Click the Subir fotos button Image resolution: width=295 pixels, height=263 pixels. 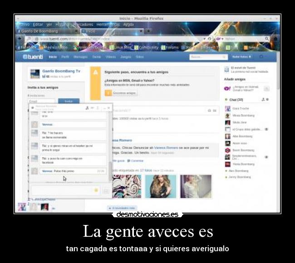(x=241, y=57)
